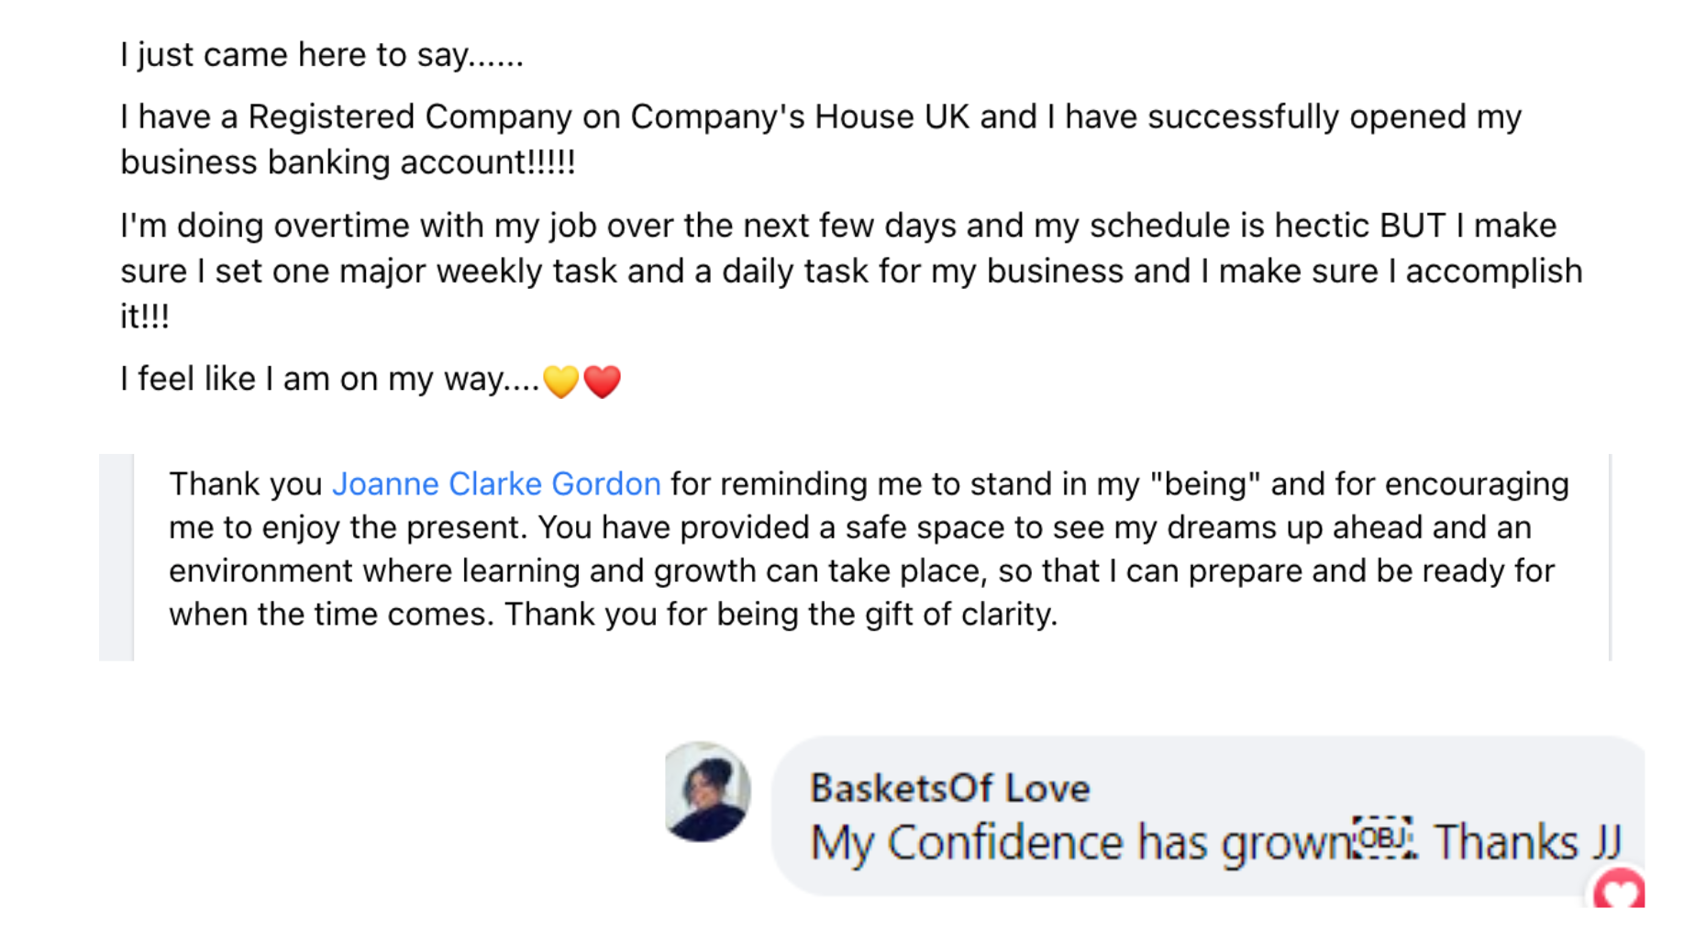Click the 'business banking account!!!!!' text

click(348, 162)
